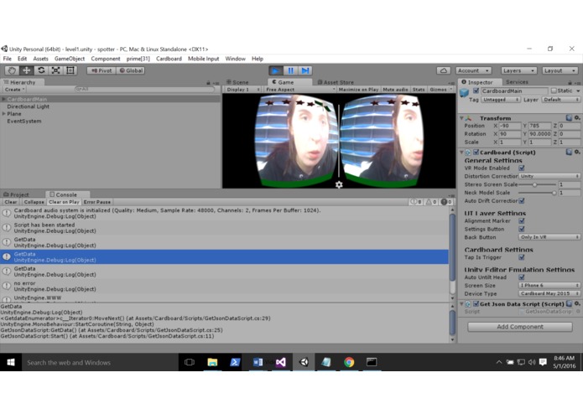Open the Component menu

click(x=106, y=59)
